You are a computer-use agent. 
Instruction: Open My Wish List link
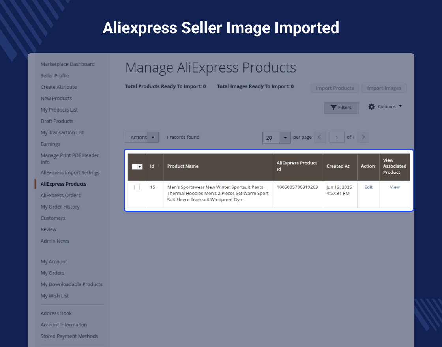[x=55, y=296]
